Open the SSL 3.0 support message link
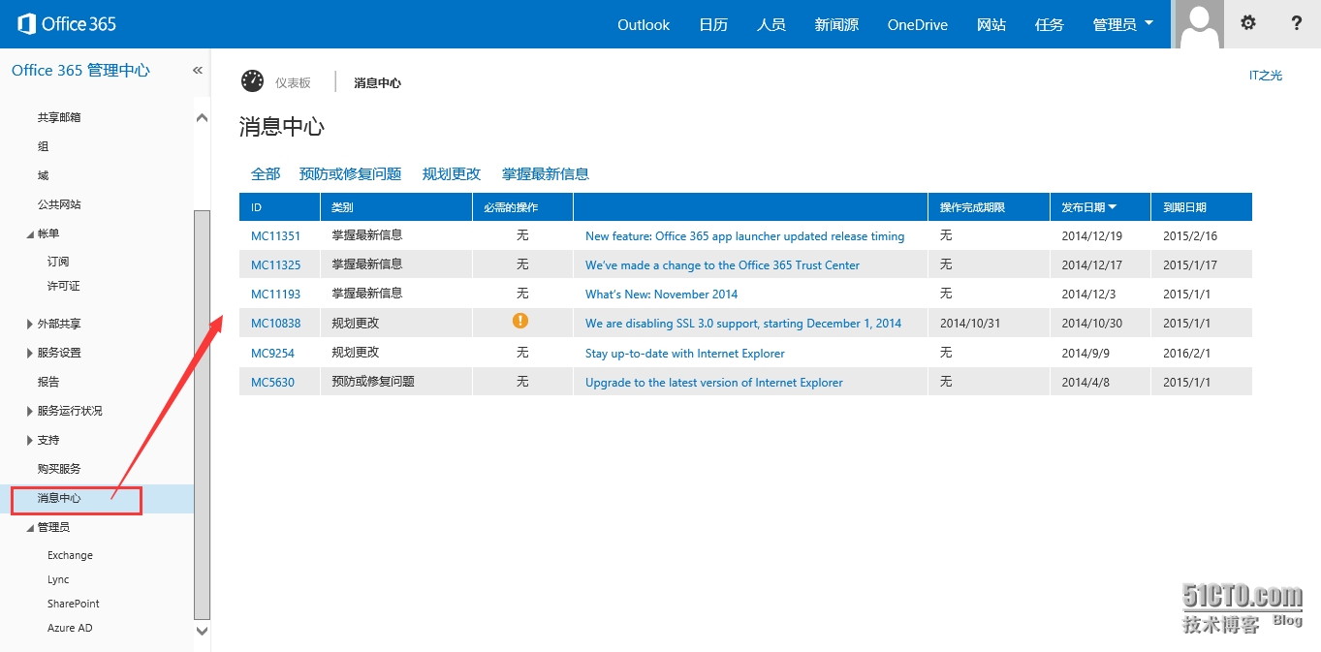The height and width of the screenshot is (652, 1321). point(742,324)
